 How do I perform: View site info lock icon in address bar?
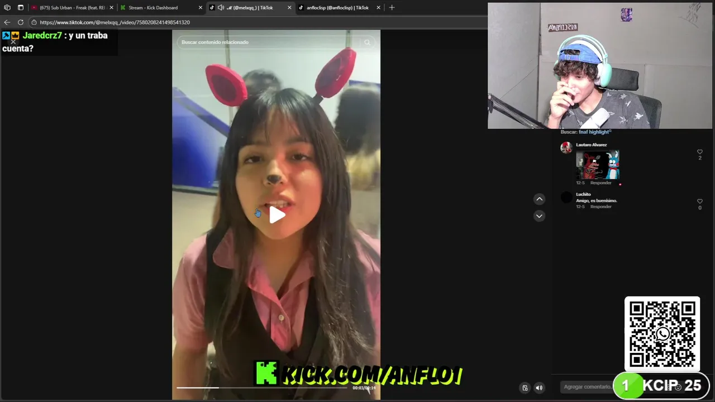click(34, 22)
